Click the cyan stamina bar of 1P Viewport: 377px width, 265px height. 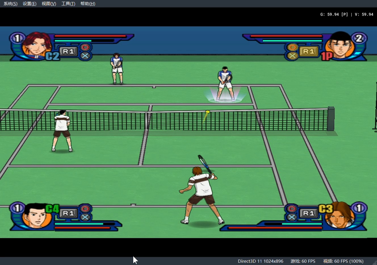292,41
